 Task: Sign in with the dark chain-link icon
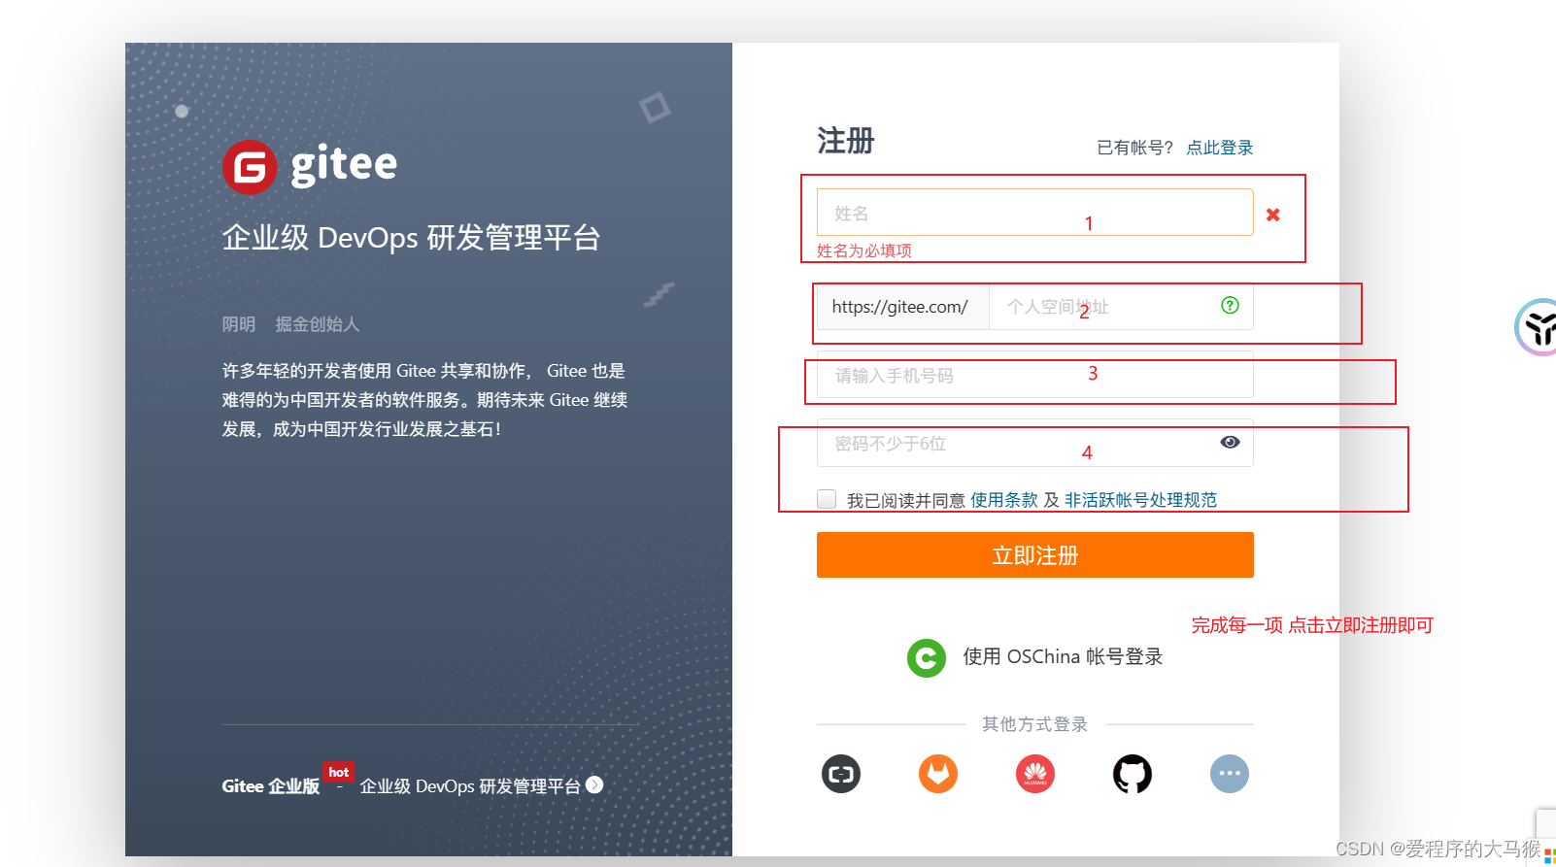(841, 774)
